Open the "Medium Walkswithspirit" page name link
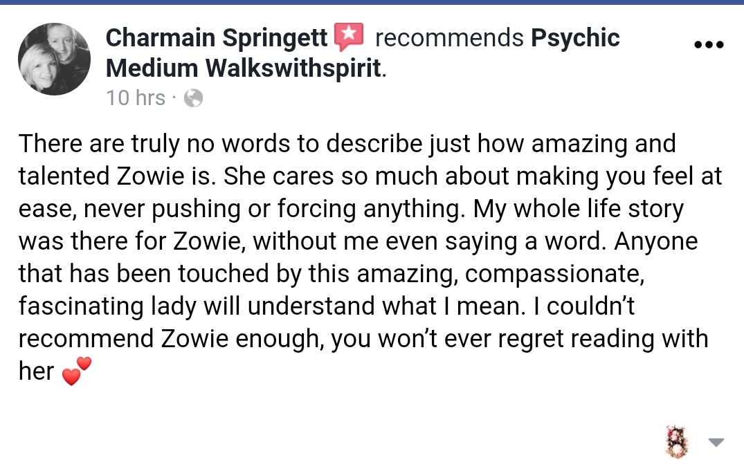This screenshot has width=744, height=471. tap(243, 68)
